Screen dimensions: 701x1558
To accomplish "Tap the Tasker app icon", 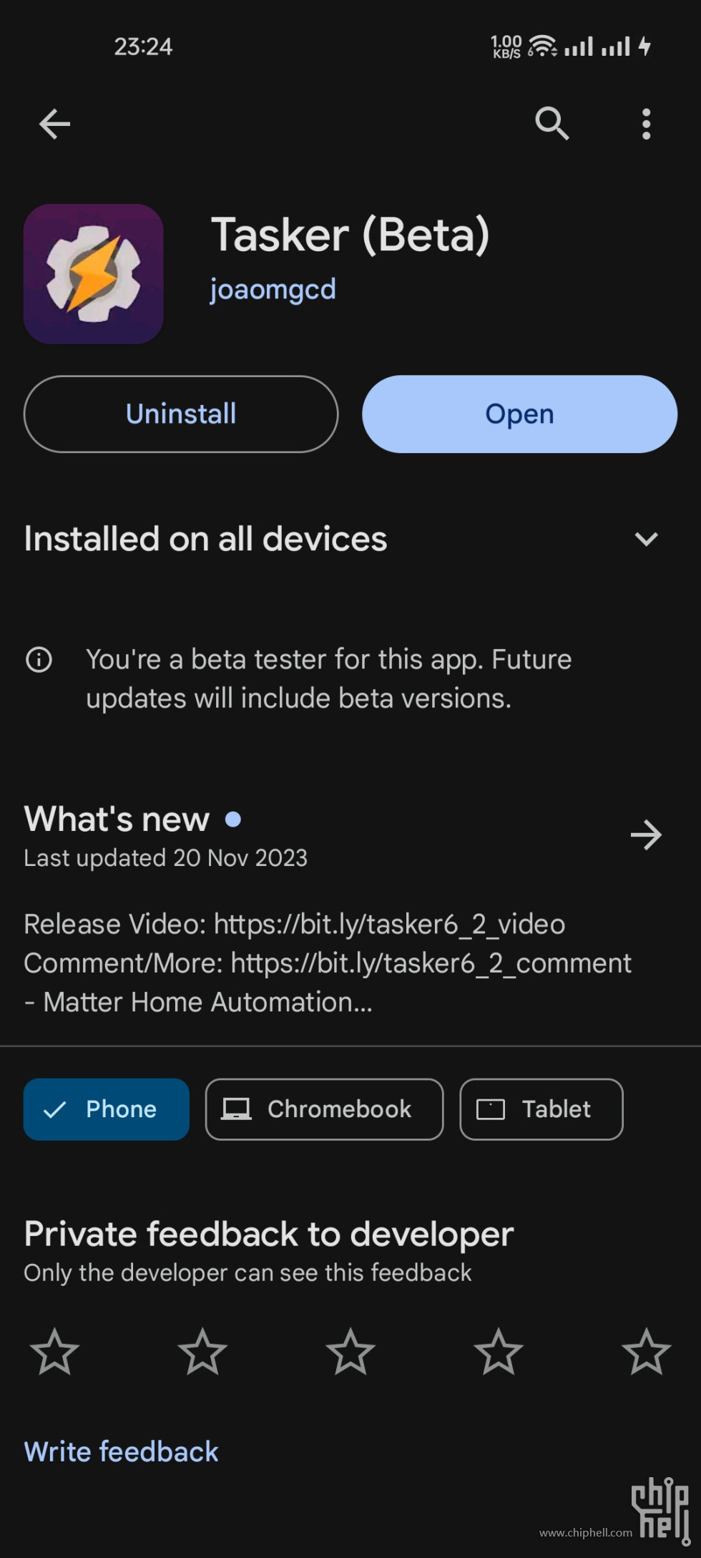I will click(x=94, y=273).
